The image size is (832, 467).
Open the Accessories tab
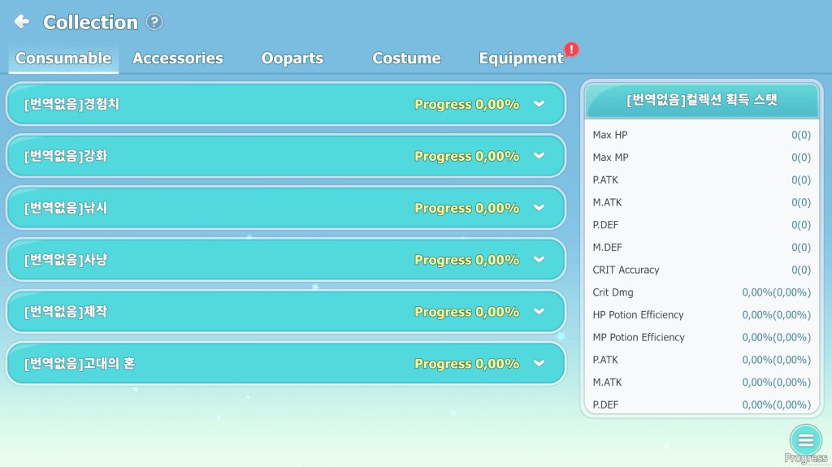(178, 58)
